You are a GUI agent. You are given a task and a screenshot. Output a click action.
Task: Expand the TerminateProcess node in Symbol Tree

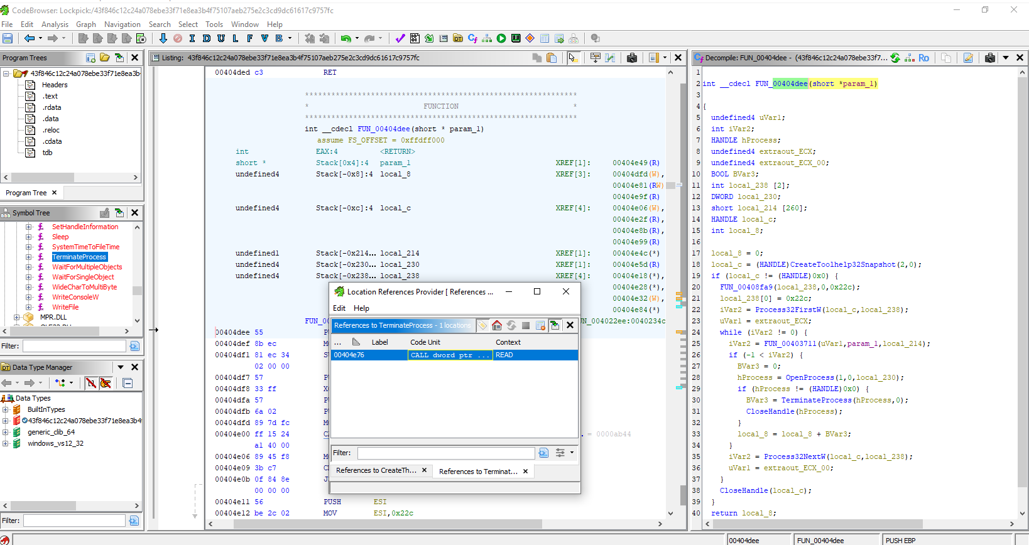29,257
